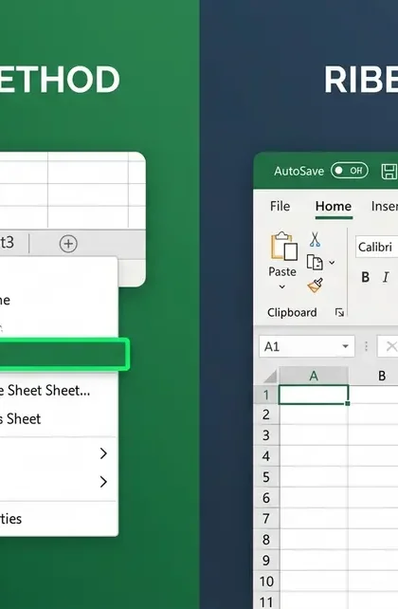
Task: Select row 6 header
Action: pos(266,498)
